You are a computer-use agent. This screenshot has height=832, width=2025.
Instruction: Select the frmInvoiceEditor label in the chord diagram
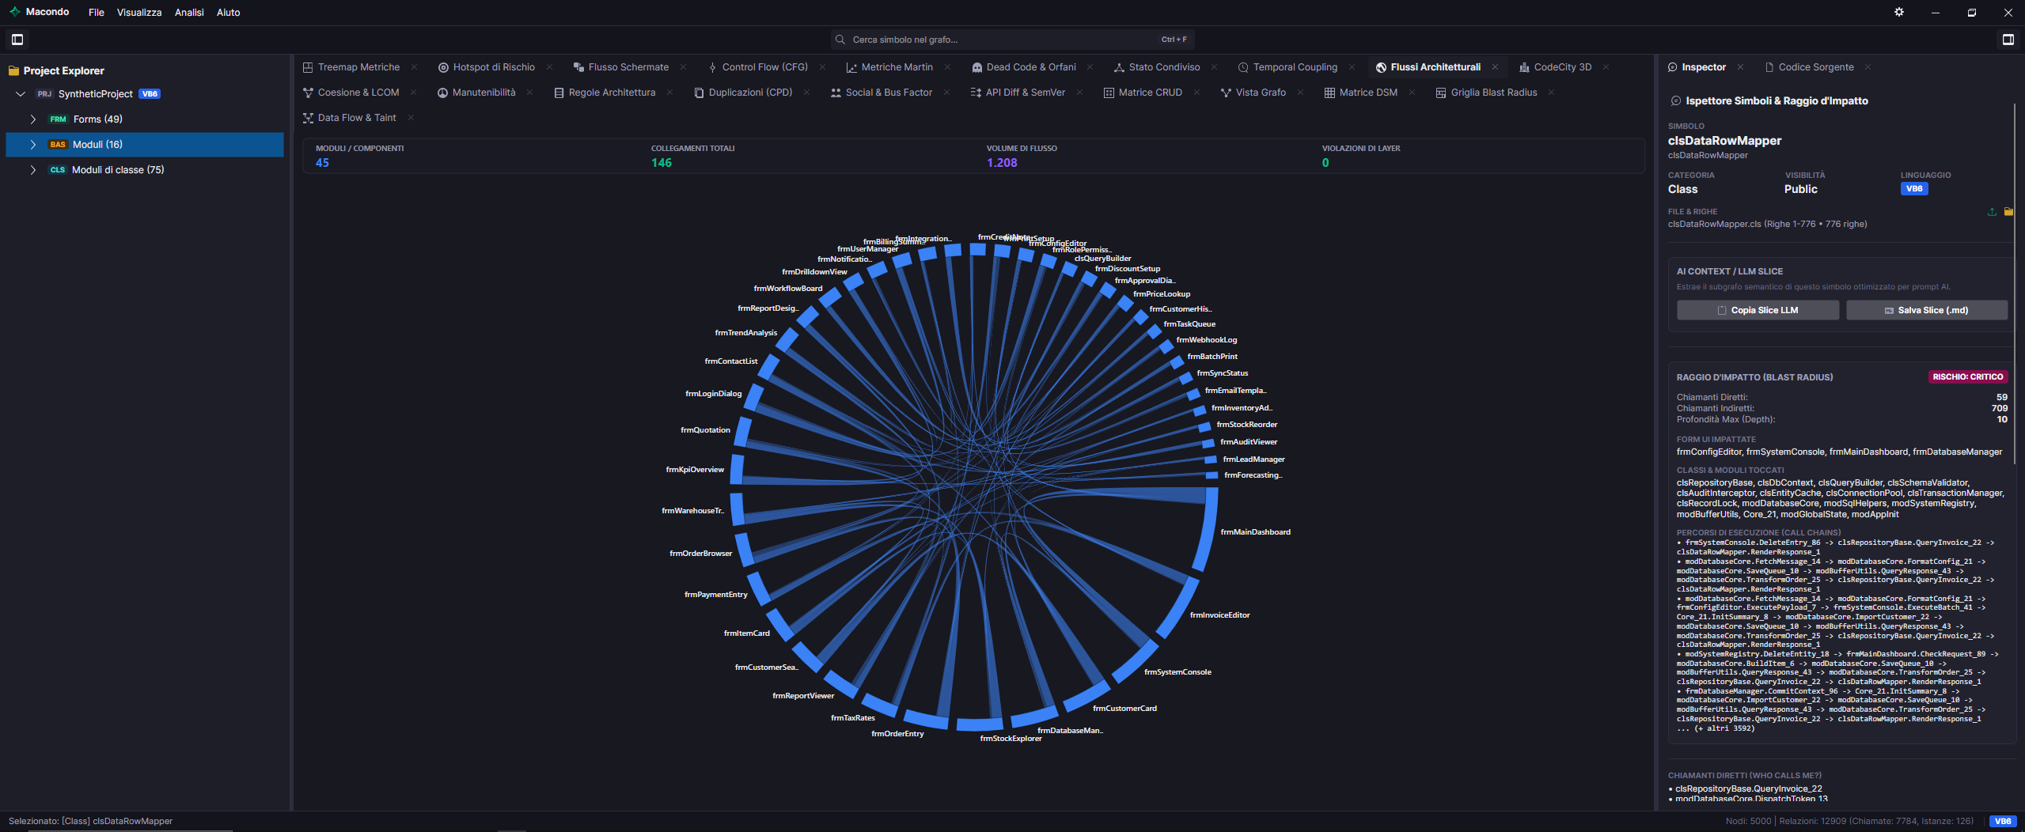1219,615
